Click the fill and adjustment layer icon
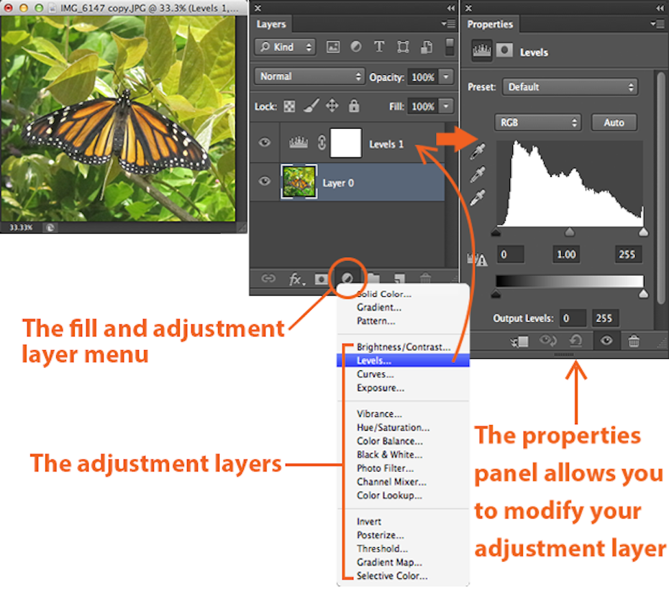This screenshot has height=609, width=669. [347, 279]
